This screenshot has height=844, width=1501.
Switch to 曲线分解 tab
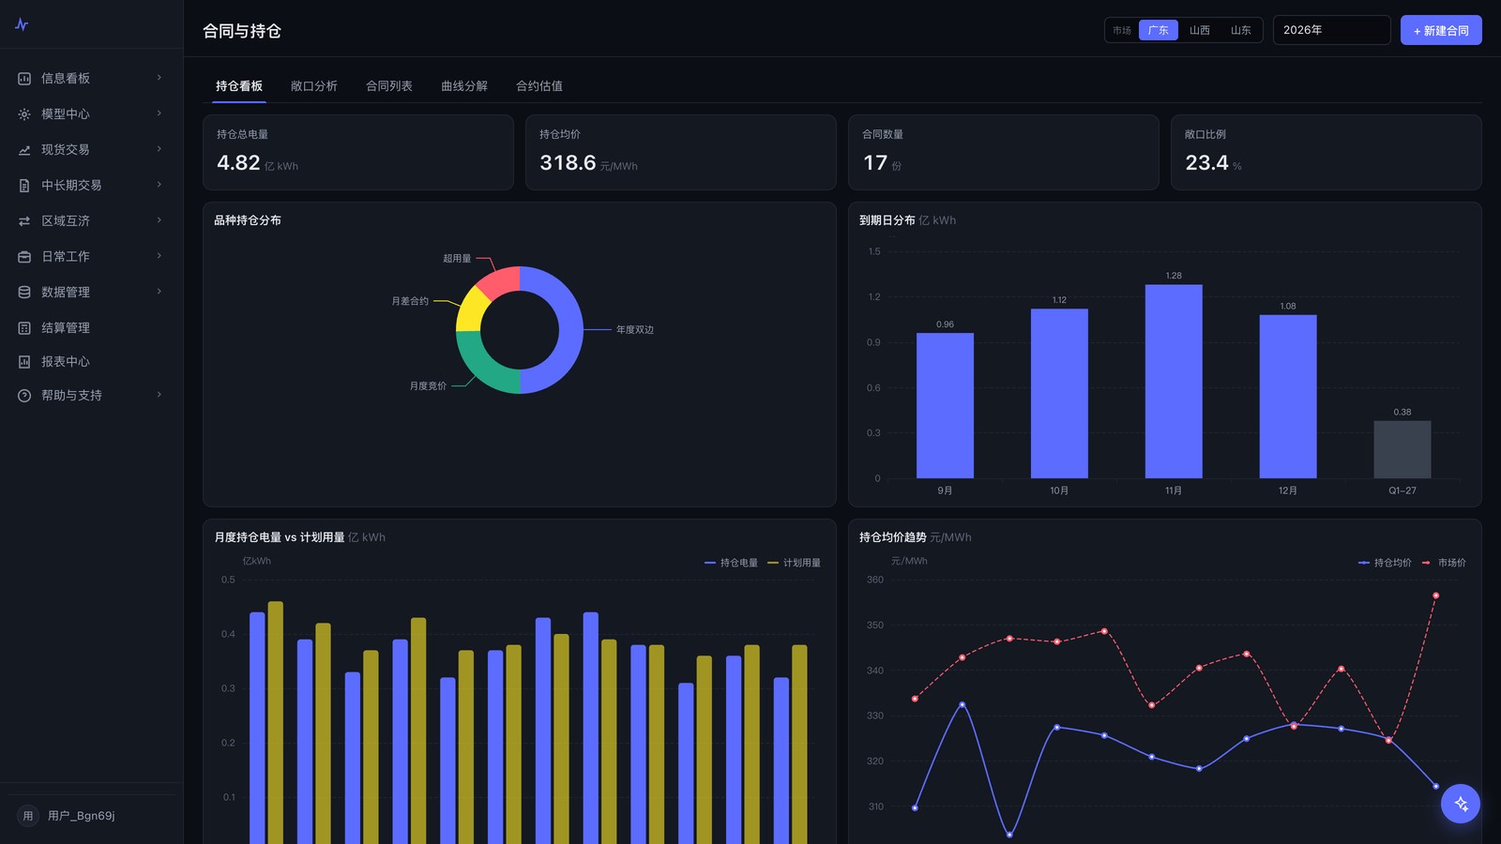click(x=464, y=86)
